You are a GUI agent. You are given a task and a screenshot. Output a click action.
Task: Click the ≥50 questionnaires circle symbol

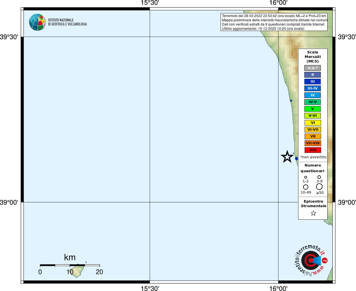click(319, 187)
